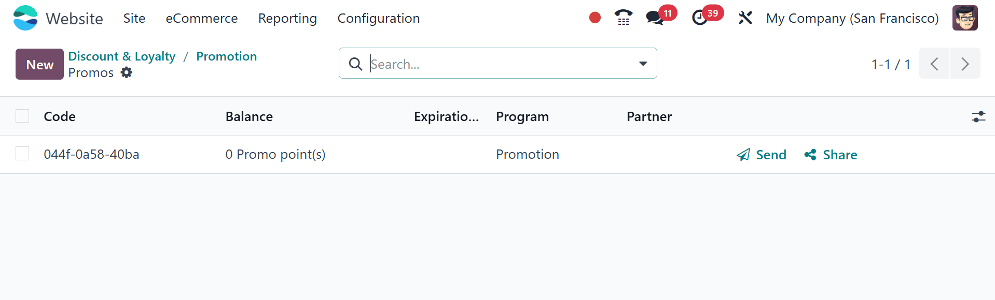Toggle the select-all records checkbox

point(22,116)
